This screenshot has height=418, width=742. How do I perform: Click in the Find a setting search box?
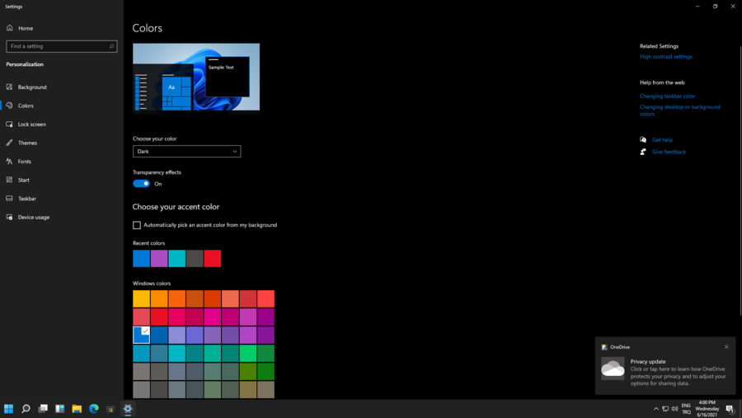(58, 47)
